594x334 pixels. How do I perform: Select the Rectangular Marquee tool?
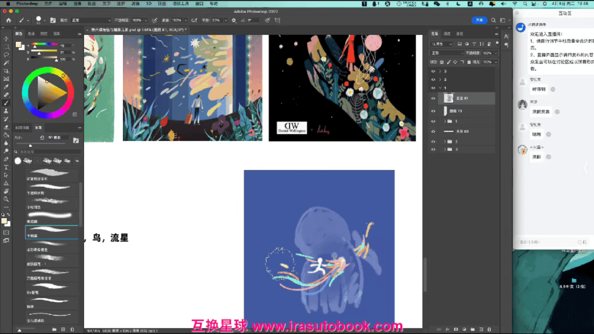tap(6, 46)
